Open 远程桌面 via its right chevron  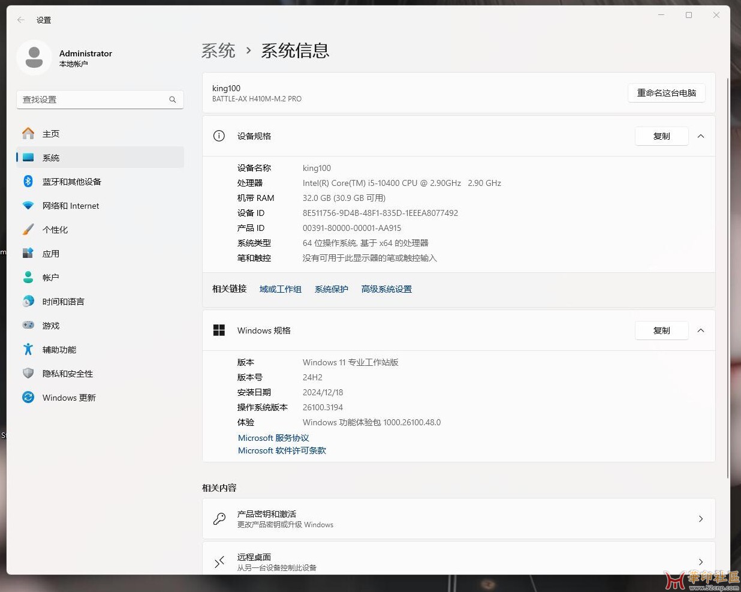701,562
